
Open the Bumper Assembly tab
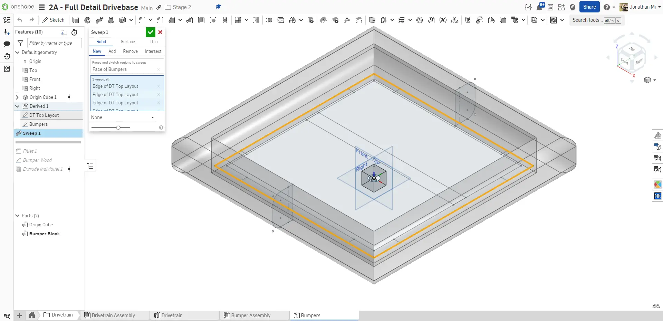click(251, 315)
